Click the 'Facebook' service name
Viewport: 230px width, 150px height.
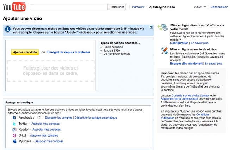pos(25,118)
